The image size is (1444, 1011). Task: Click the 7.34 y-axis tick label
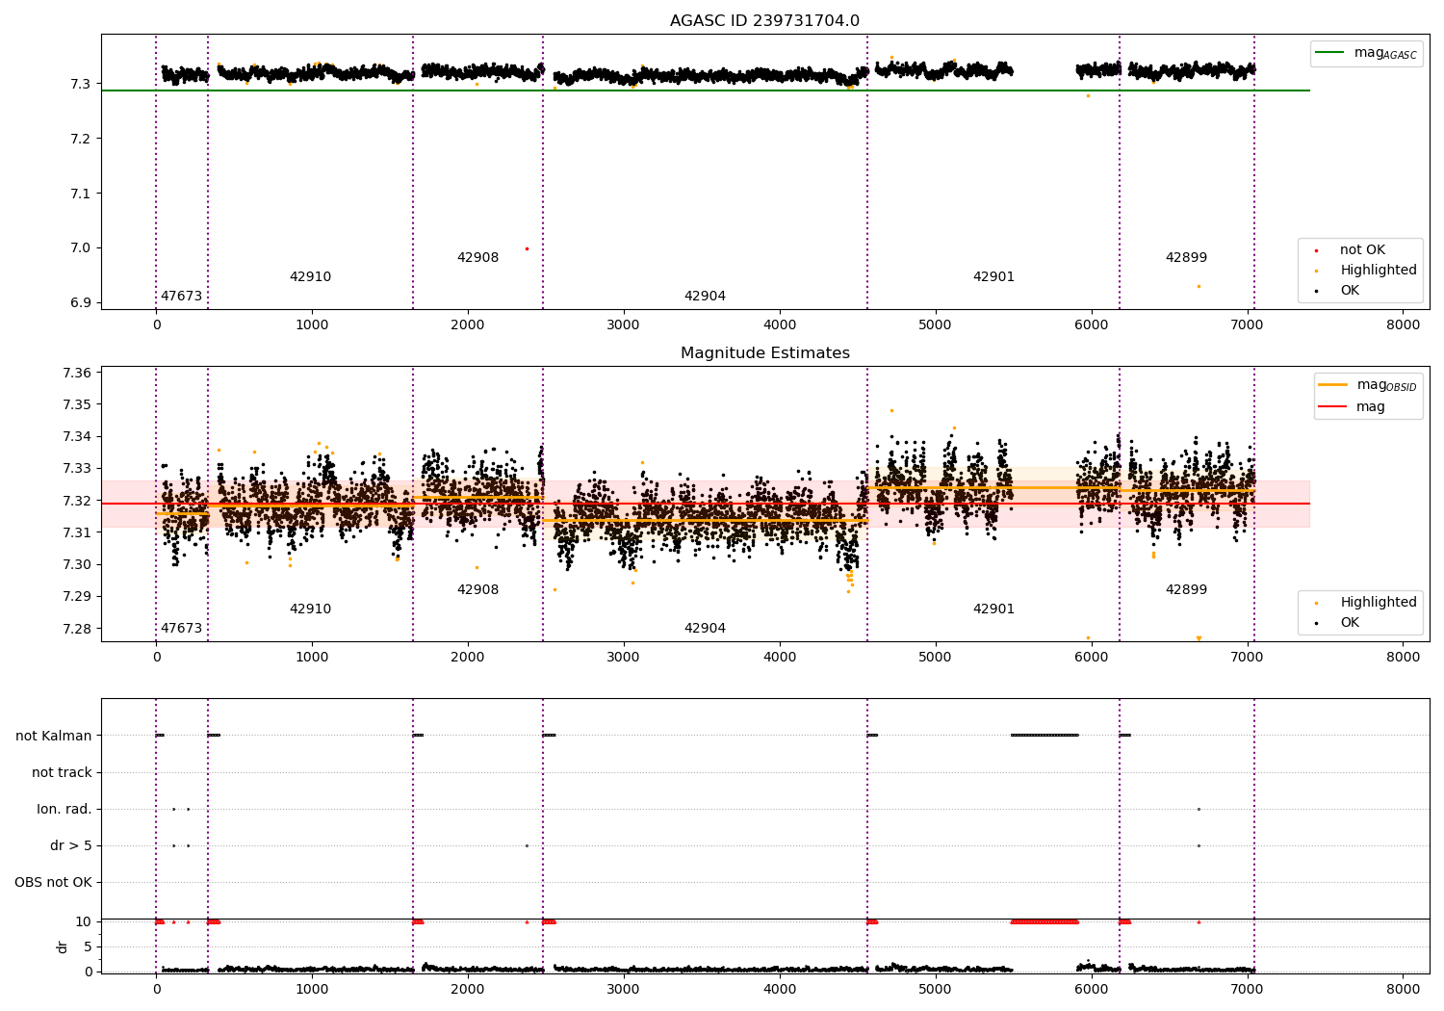76,437
